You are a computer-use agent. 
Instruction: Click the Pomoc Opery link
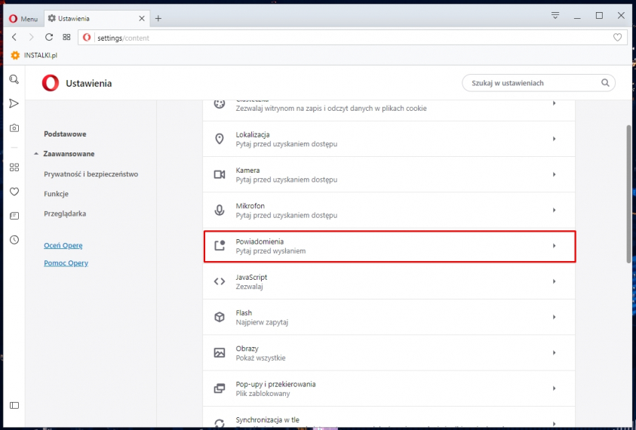click(66, 263)
